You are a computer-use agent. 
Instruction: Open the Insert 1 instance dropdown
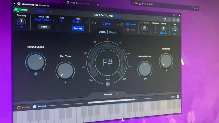(44, 11)
